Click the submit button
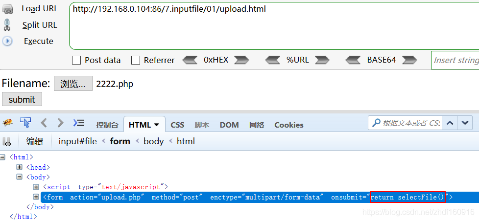This screenshot has height=221, width=479. click(x=22, y=99)
